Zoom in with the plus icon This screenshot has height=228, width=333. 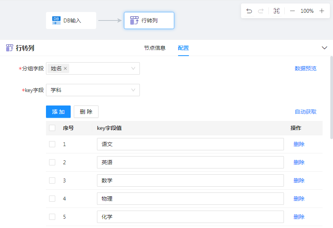point(322,11)
